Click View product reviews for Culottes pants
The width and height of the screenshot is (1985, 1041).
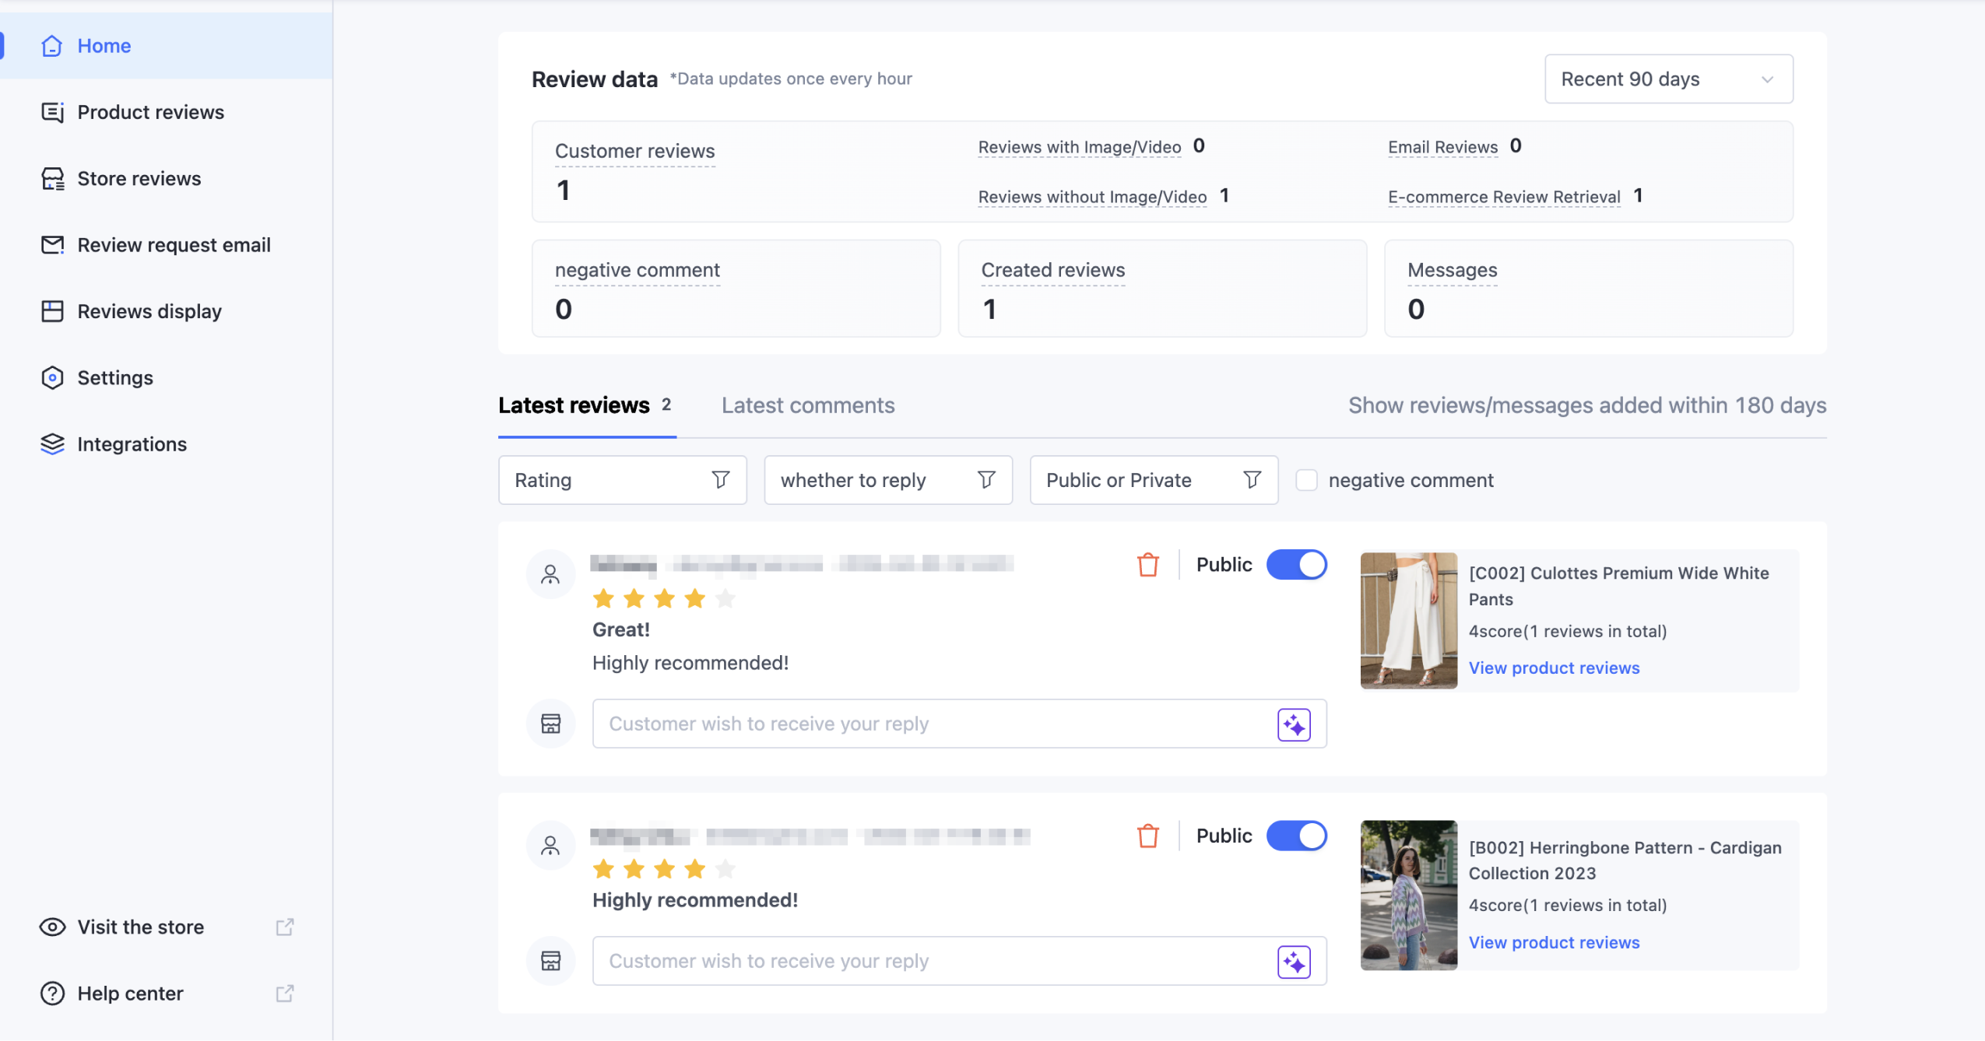pos(1553,668)
